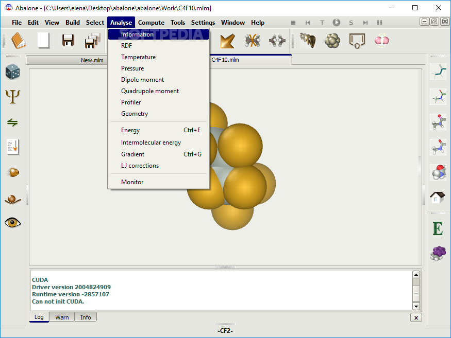
Task: Click the pause playback control
Action: pyautogui.click(x=379, y=23)
